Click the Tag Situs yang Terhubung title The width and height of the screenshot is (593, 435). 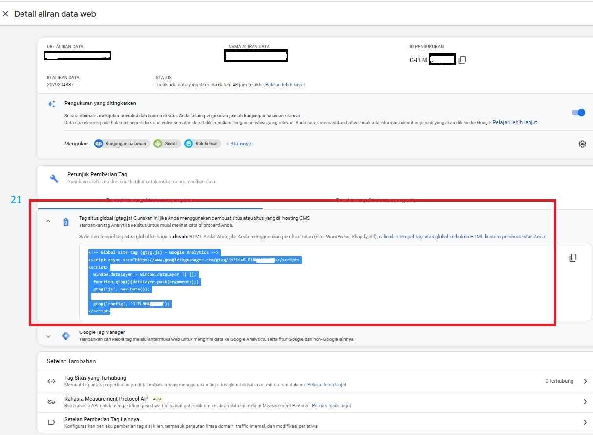tap(95, 378)
